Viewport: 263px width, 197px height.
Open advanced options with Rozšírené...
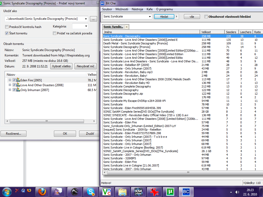pyautogui.click(x=13, y=134)
